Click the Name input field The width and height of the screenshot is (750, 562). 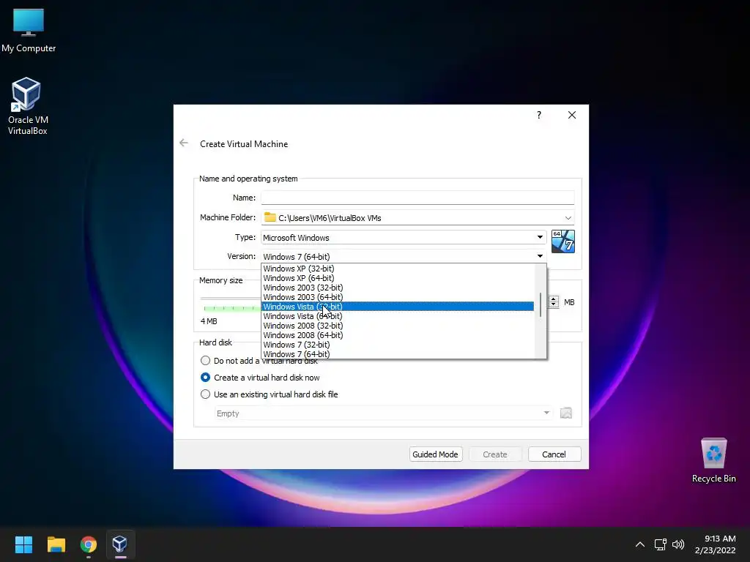coord(417,198)
